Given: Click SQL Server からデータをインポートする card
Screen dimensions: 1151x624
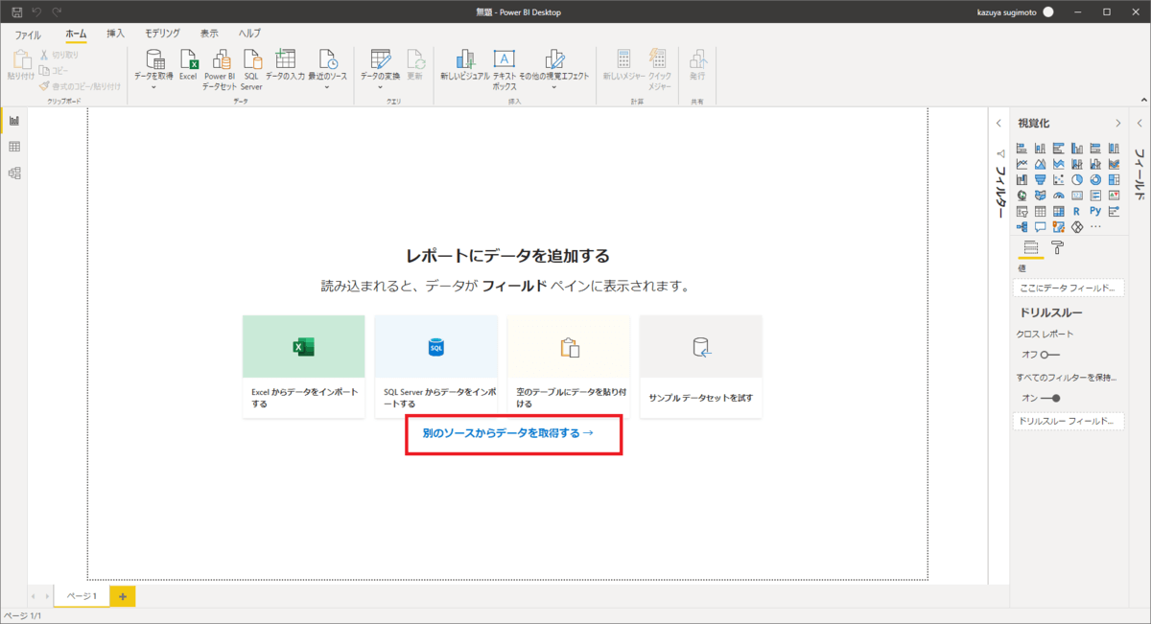Looking at the screenshot, I should [436, 366].
